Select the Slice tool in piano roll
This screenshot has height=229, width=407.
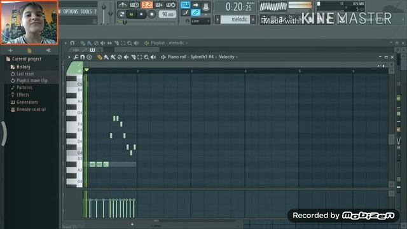[133, 57]
